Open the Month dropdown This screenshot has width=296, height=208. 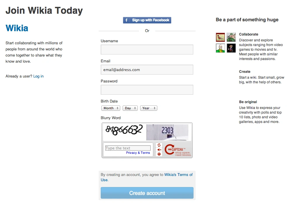111,108
